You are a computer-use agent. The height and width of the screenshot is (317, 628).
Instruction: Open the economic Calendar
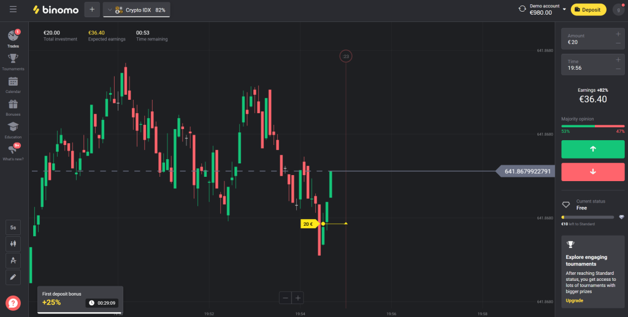(x=13, y=83)
